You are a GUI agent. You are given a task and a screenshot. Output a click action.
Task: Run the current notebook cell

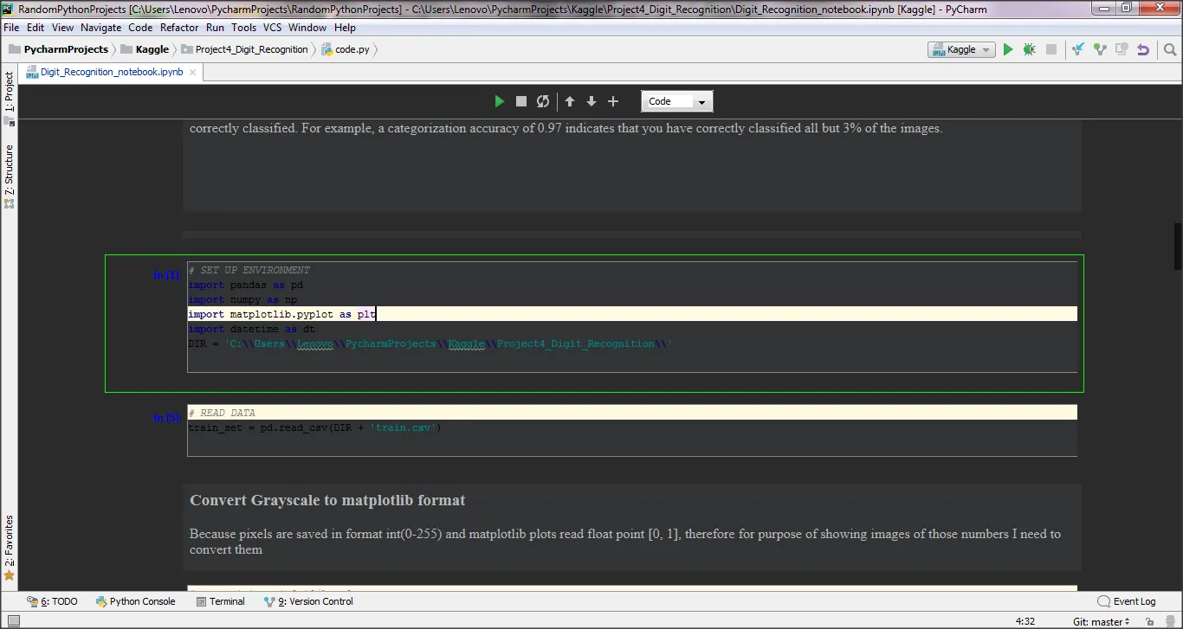click(499, 101)
